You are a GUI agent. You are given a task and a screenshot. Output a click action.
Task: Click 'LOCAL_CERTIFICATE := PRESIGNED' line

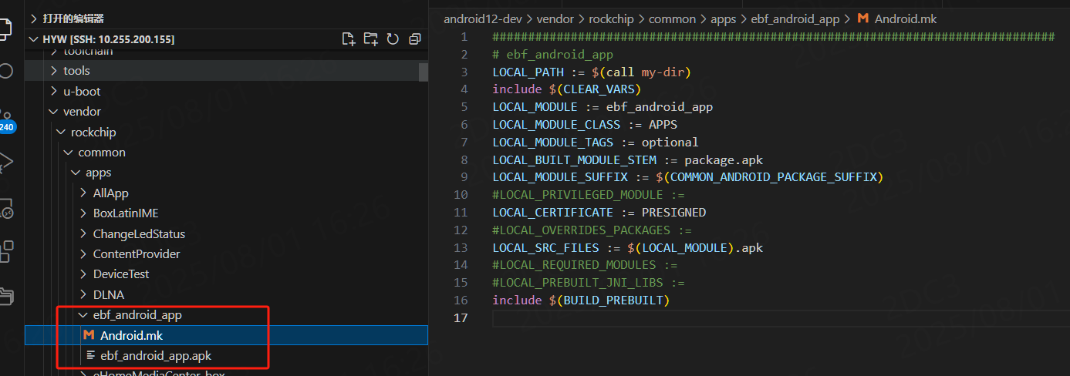[599, 213]
